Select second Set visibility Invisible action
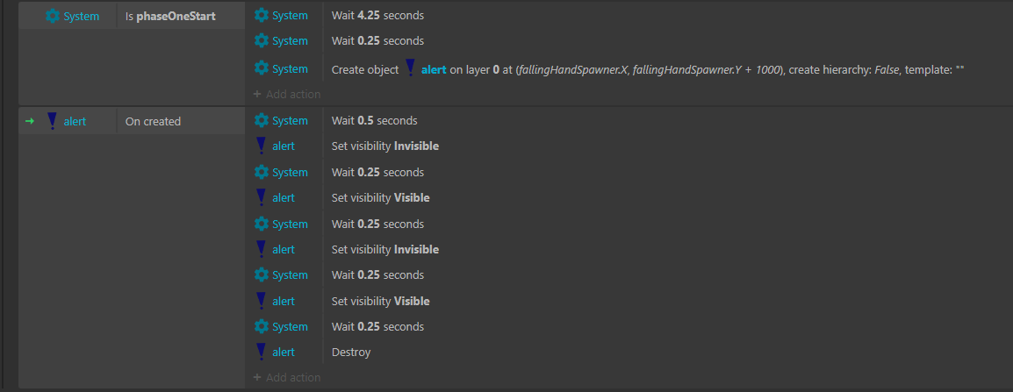This screenshot has height=392, width=1013. 385,249
